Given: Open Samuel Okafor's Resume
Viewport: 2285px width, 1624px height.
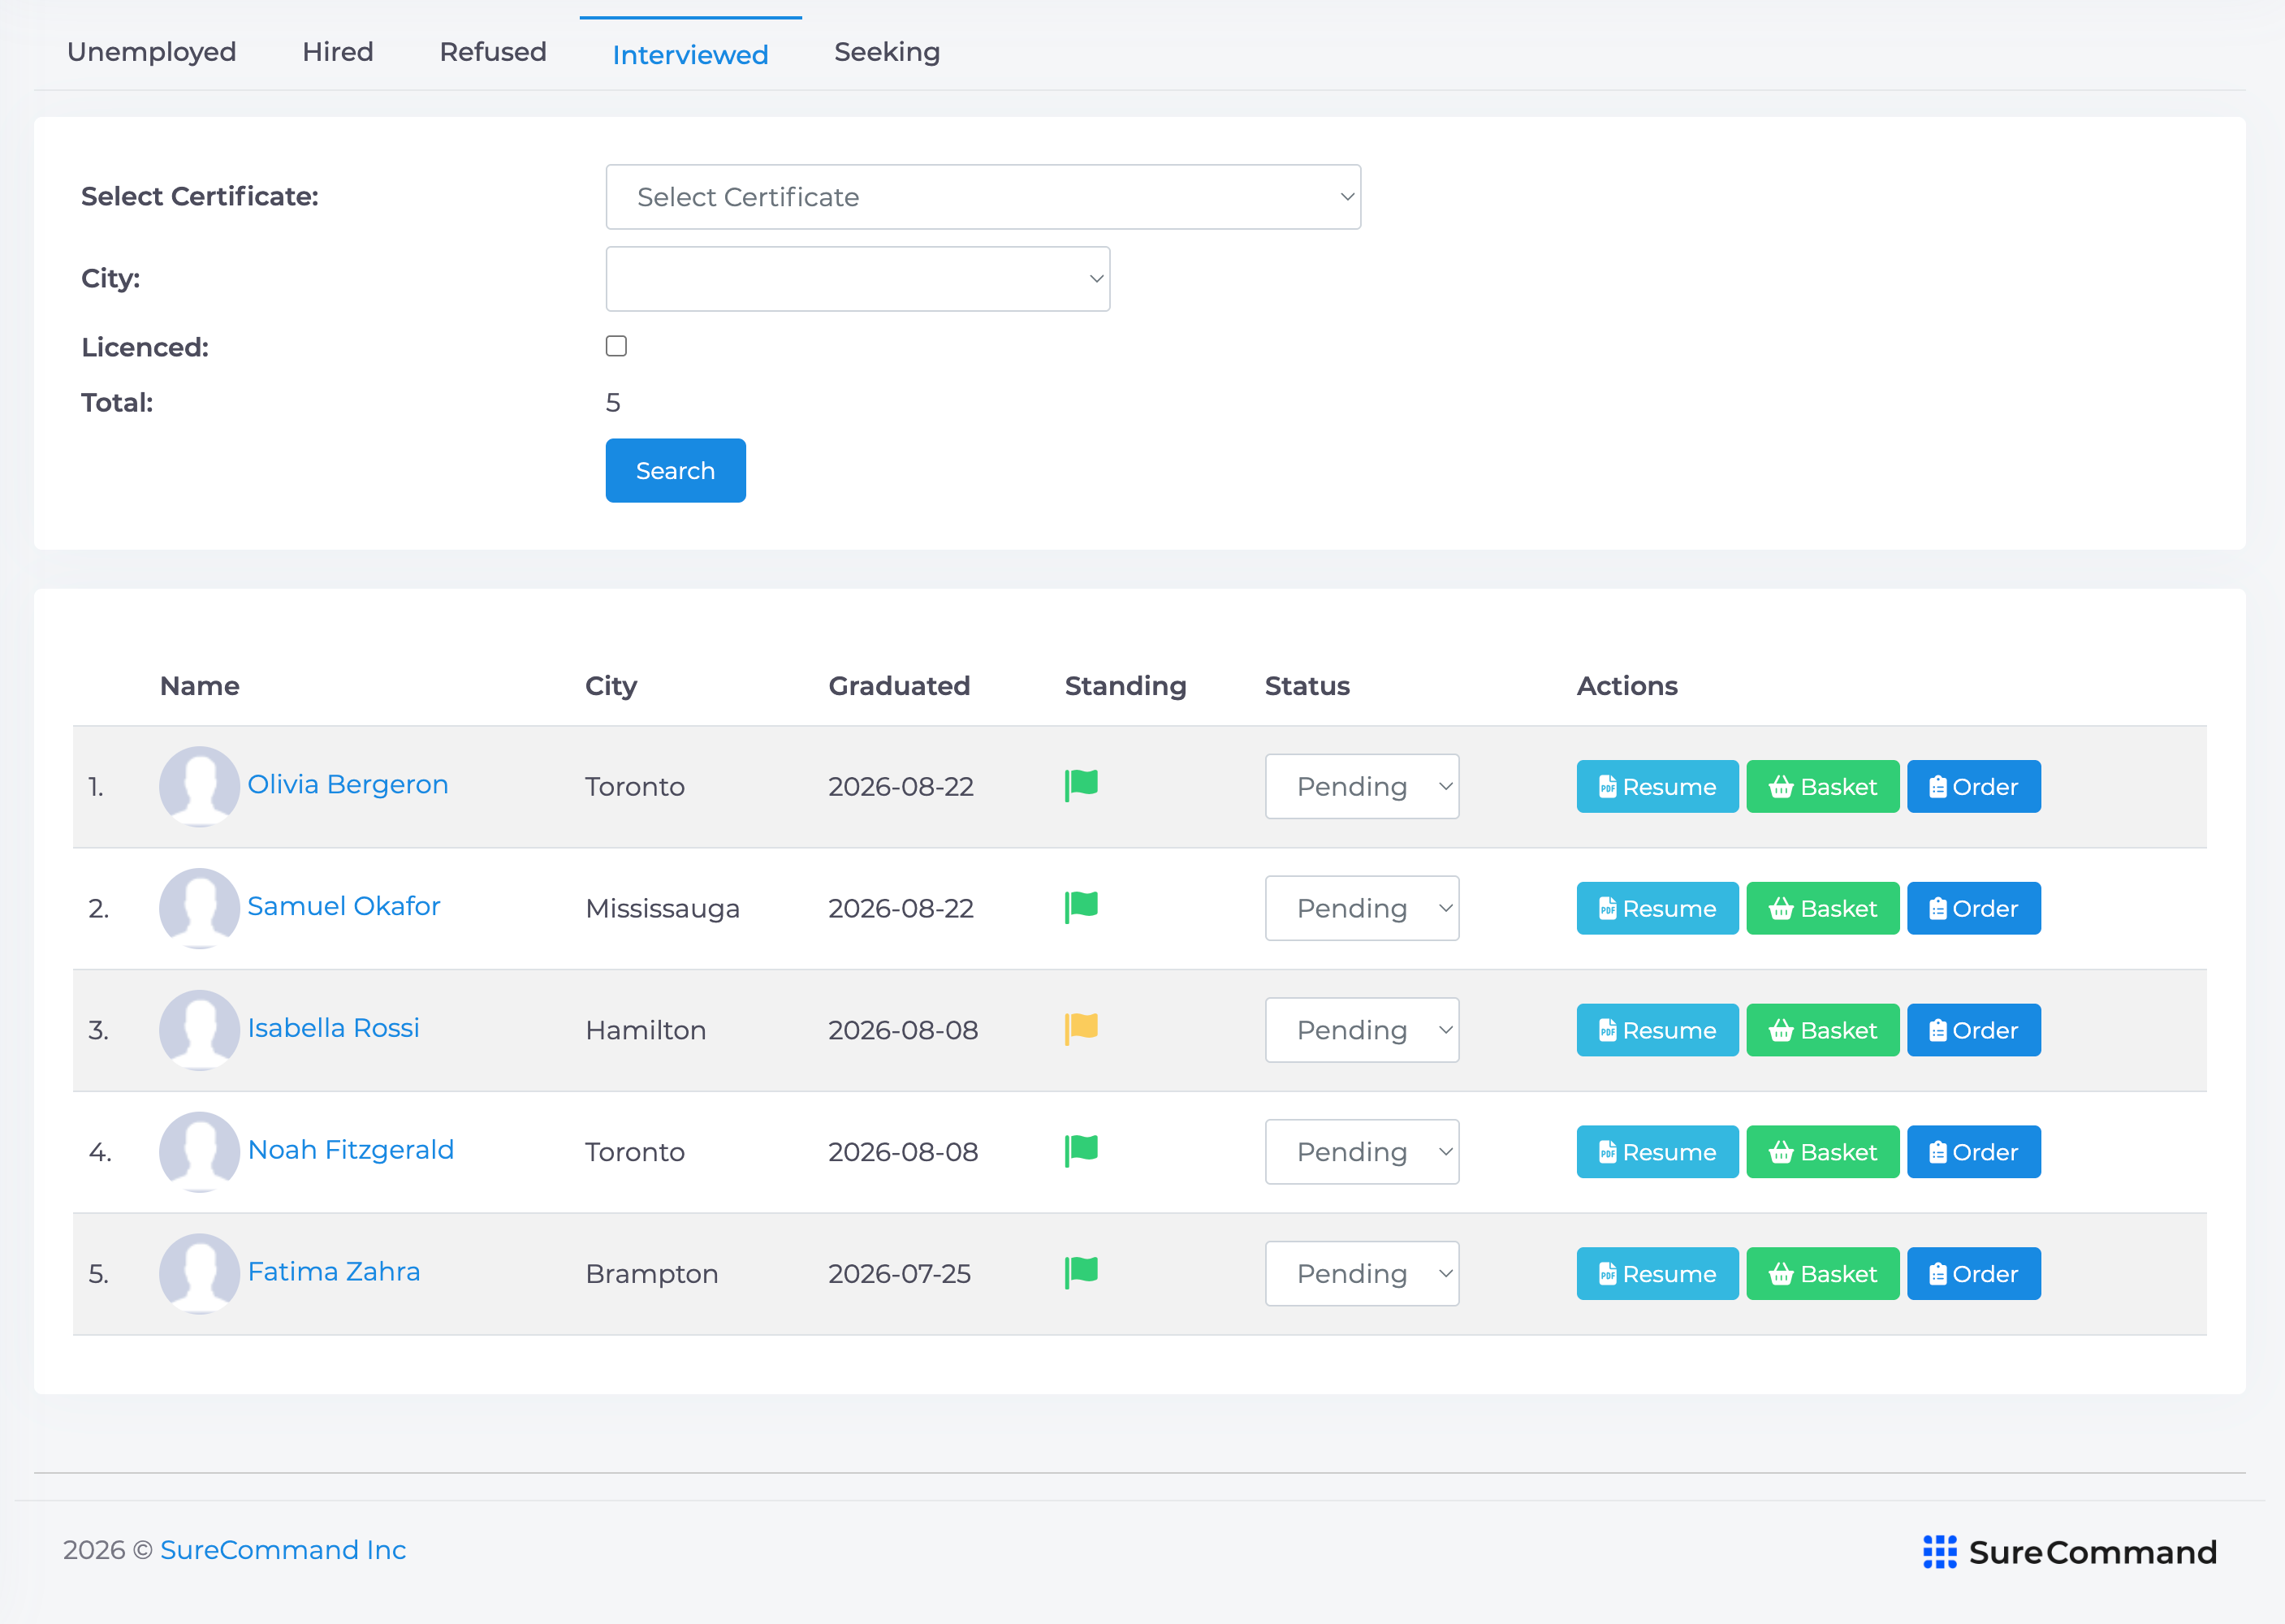Looking at the screenshot, I should (x=1657, y=909).
